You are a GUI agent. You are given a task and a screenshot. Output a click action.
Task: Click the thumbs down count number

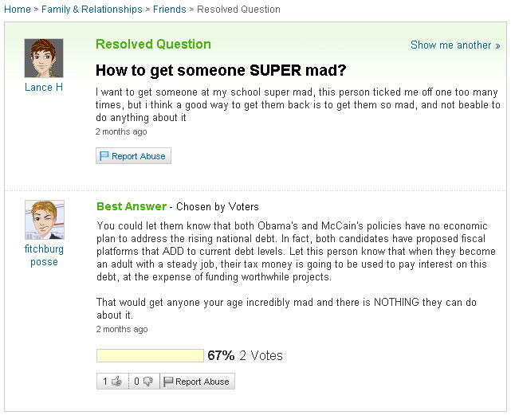136,381
